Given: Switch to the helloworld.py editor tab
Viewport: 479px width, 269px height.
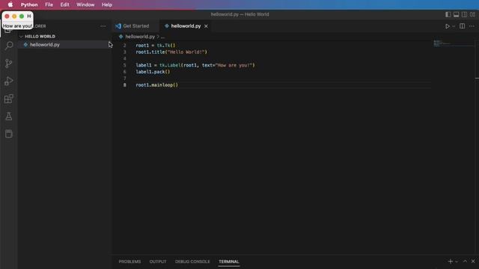Looking at the screenshot, I should [186, 26].
